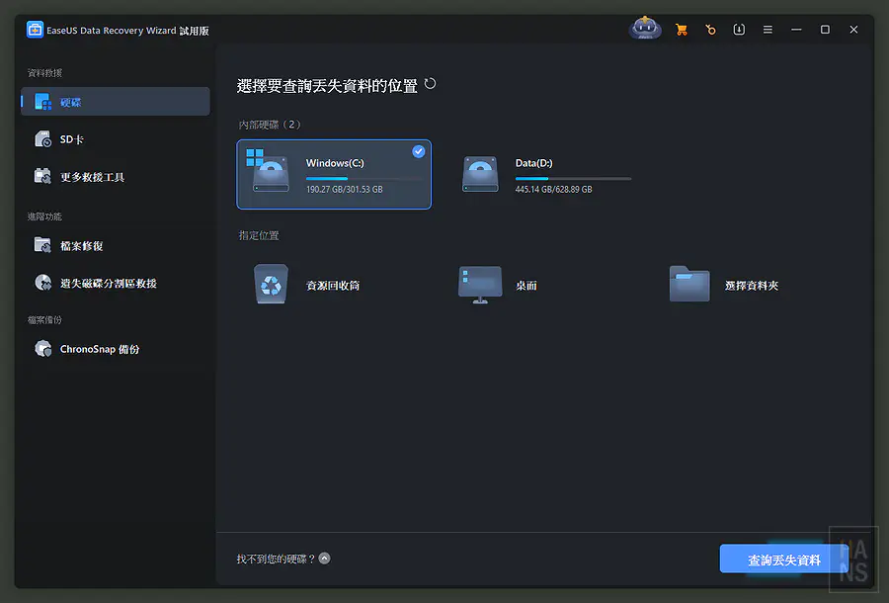The width and height of the screenshot is (889, 603).
Task: Open the 選擇資料夾 folder picker
Action: click(x=688, y=284)
